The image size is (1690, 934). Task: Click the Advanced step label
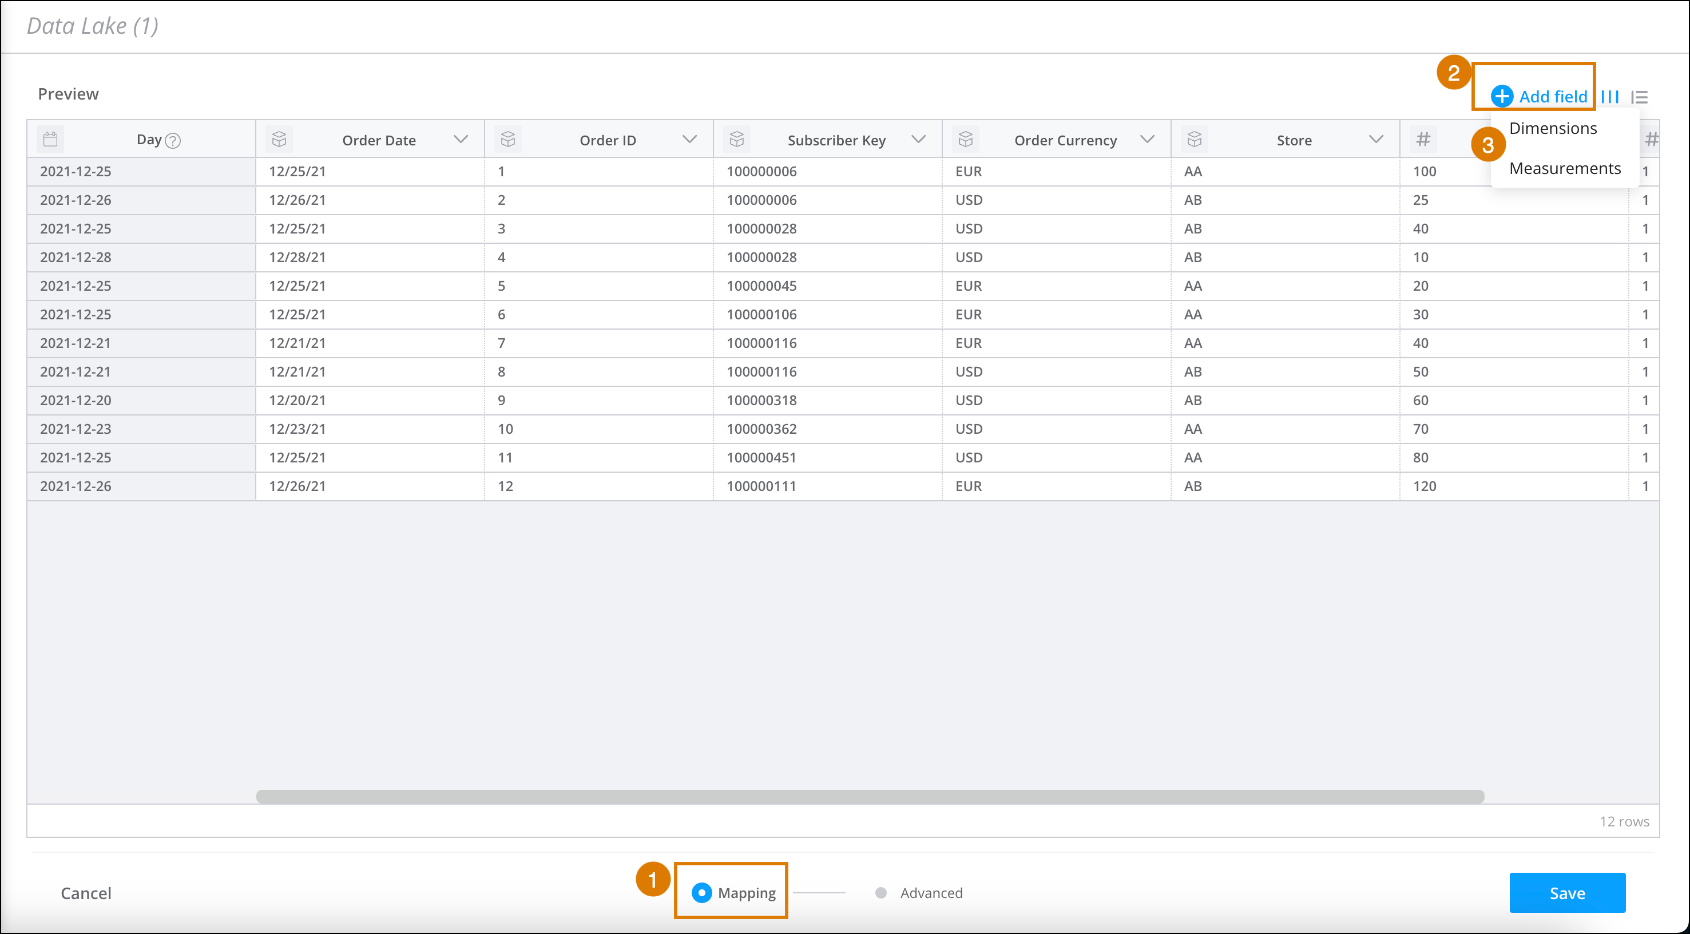pos(931,893)
